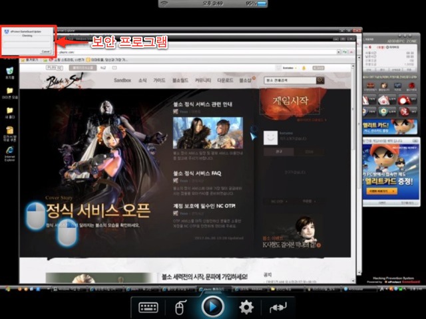426x319 pixels.
Task: Click the 게임시작 game start button
Action: click(290, 102)
